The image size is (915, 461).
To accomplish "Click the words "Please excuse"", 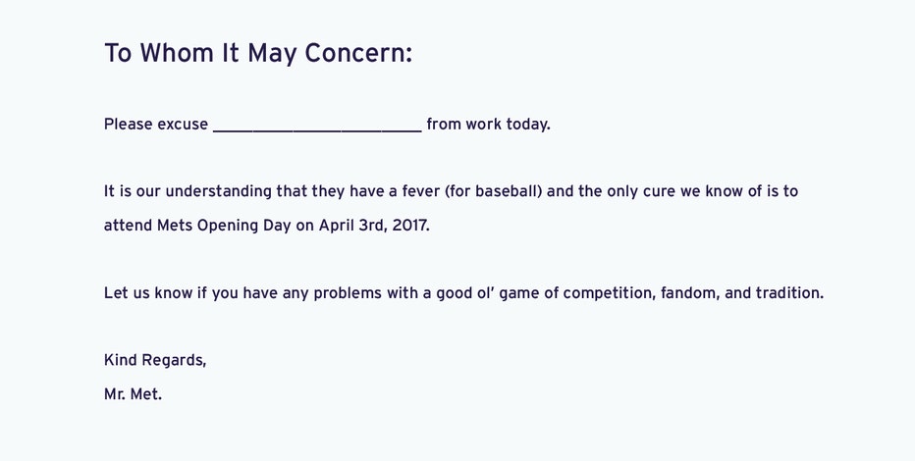I will (x=156, y=125).
